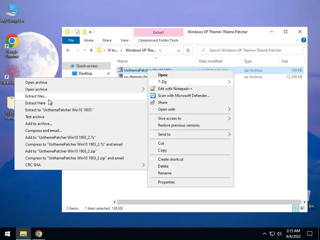Choose Test archive in 7-Zip submenu
This screenshot has height=240, width=320.
pos(81,117)
